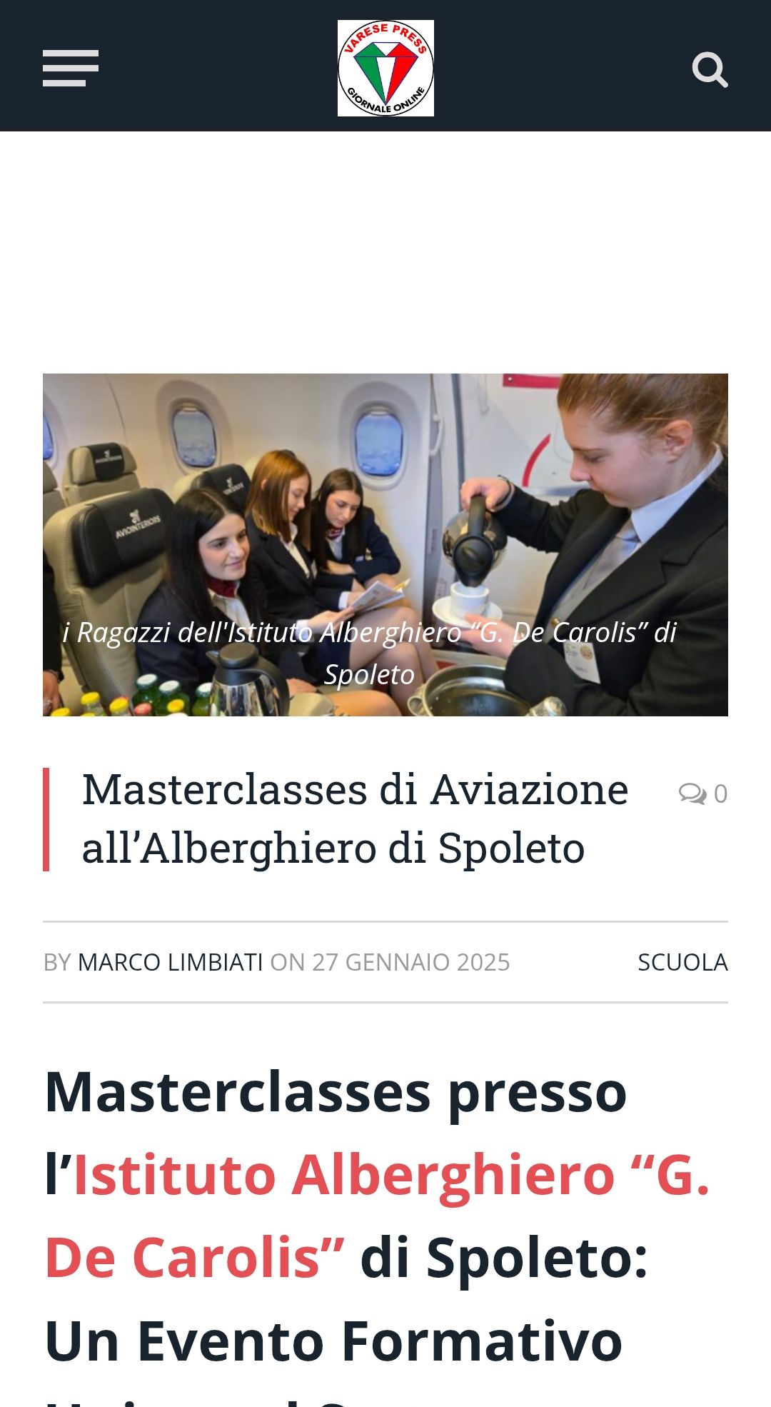Click the photo caption about Ragazzi dell'Istituto
The image size is (771, 1407).
tap(369, 653)
